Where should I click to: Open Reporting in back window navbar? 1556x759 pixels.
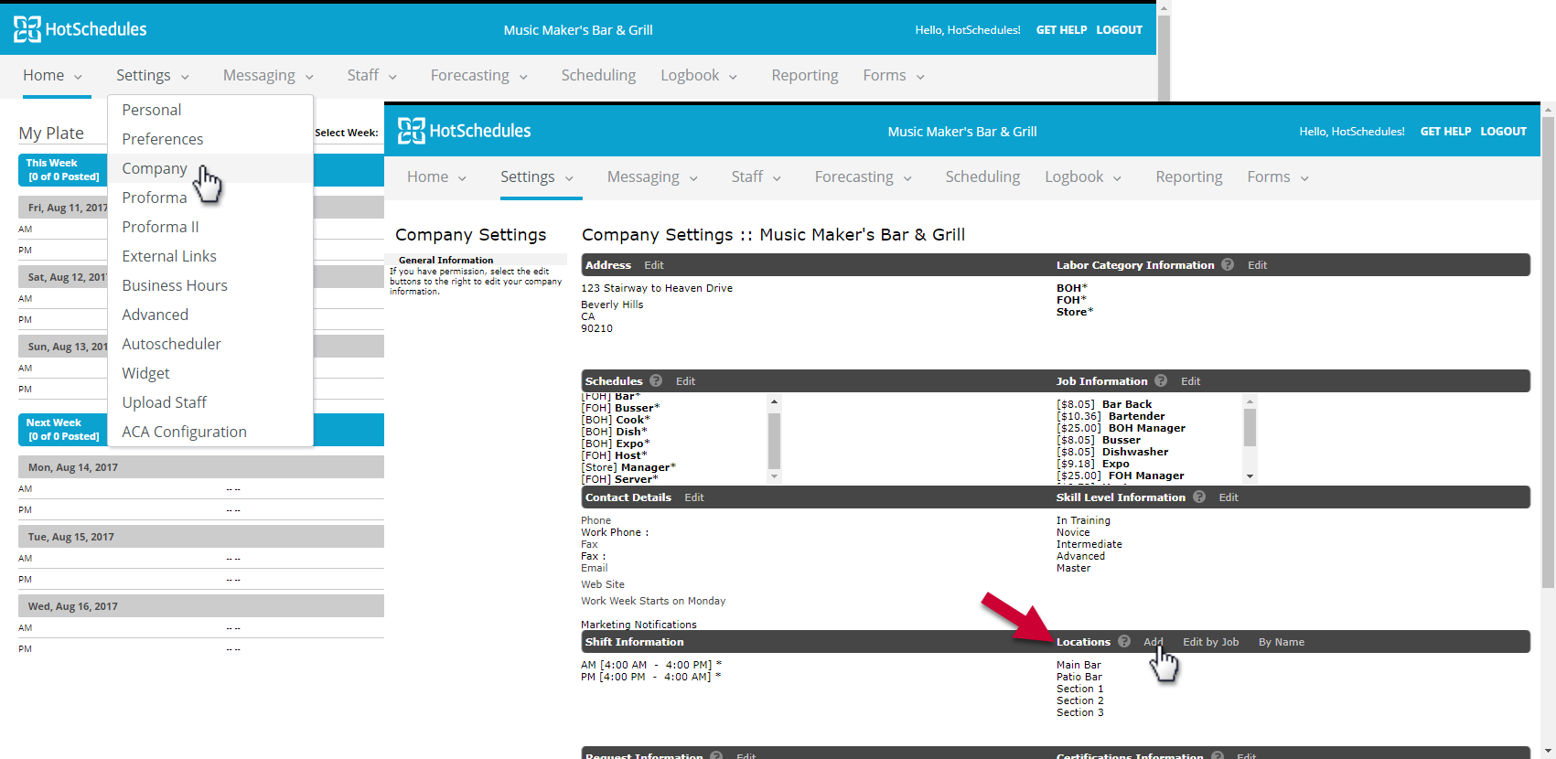(804, 75)
